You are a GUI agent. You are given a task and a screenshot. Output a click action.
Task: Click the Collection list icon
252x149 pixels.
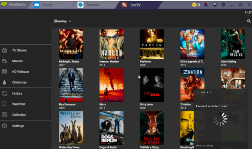click(5, 115)
